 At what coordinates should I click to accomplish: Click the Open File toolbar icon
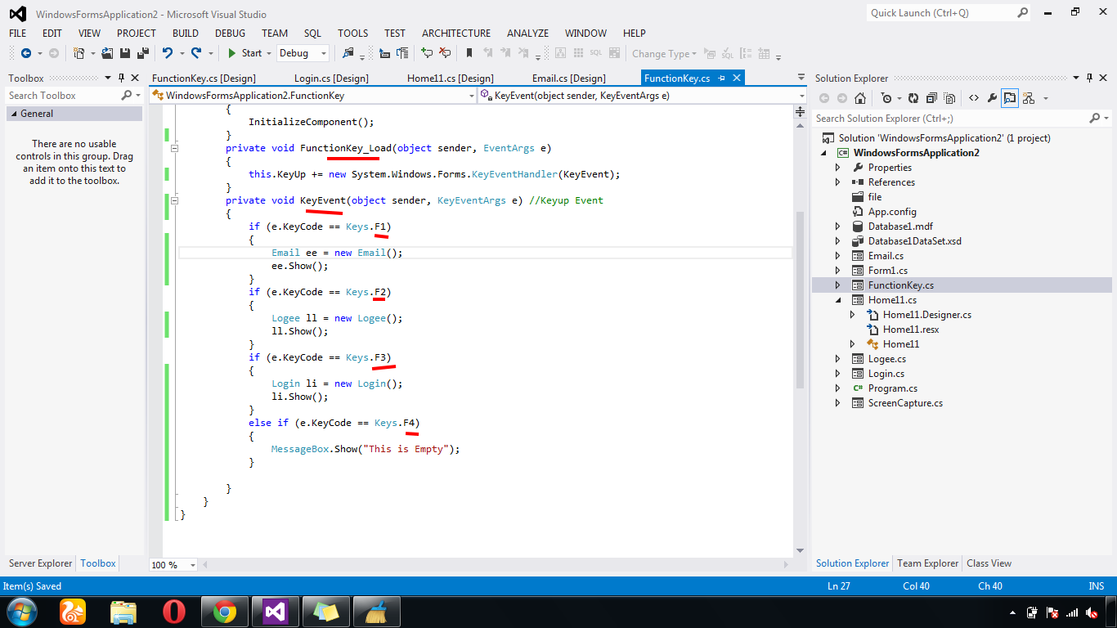[108, 53]
